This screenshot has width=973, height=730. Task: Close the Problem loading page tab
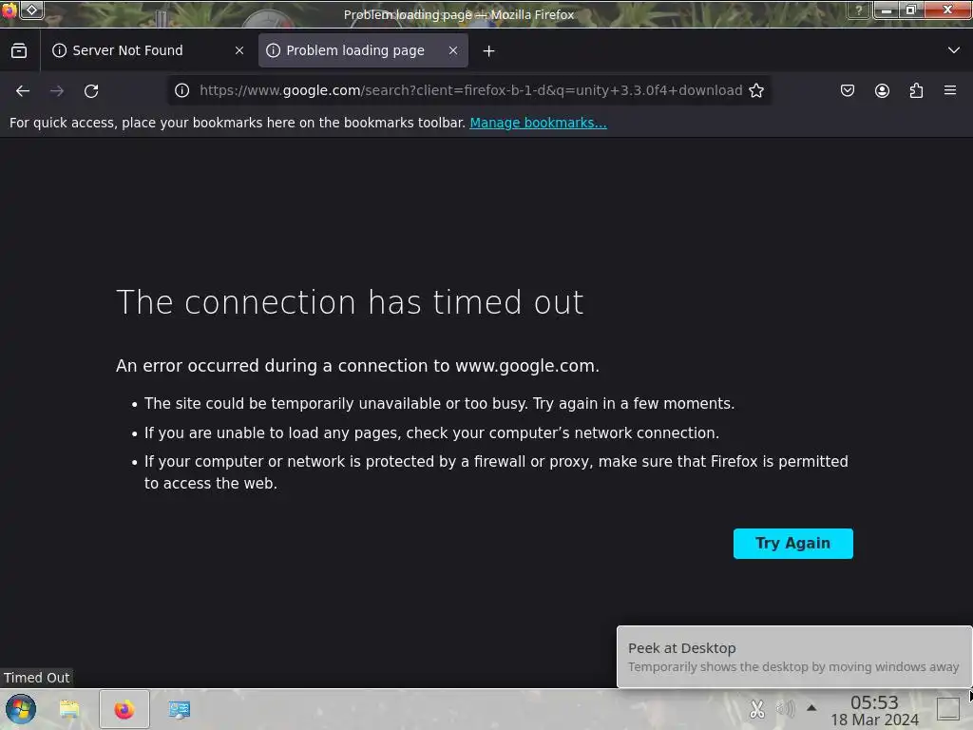(453, 51)
